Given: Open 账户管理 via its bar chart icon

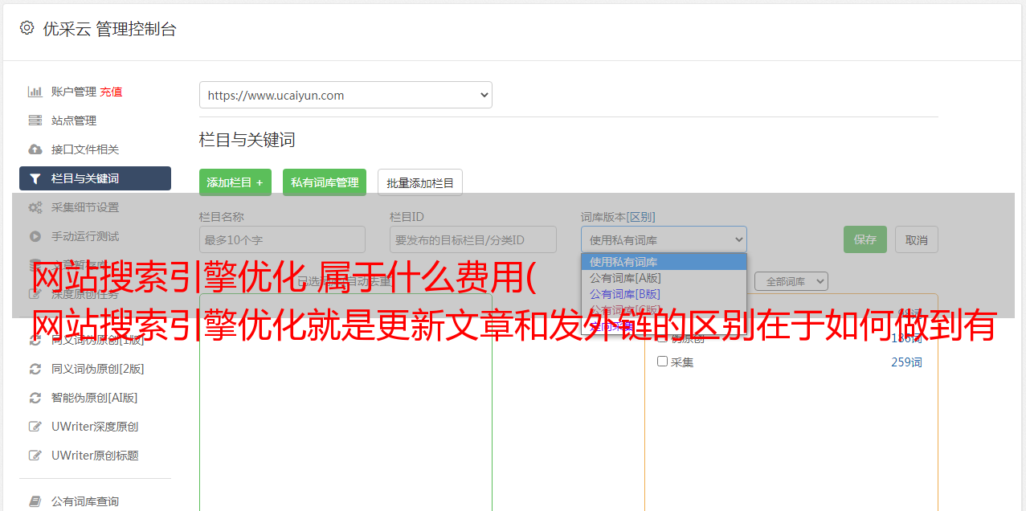Looking at the screenshot, I should click(35, 92).
